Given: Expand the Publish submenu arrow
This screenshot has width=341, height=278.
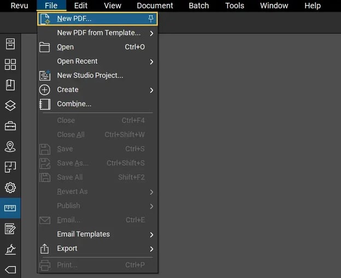Looking at the screenshot, I should pyautogui.click(x=151, y=207).
